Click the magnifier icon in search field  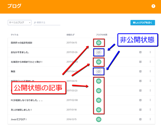point(35,23)
